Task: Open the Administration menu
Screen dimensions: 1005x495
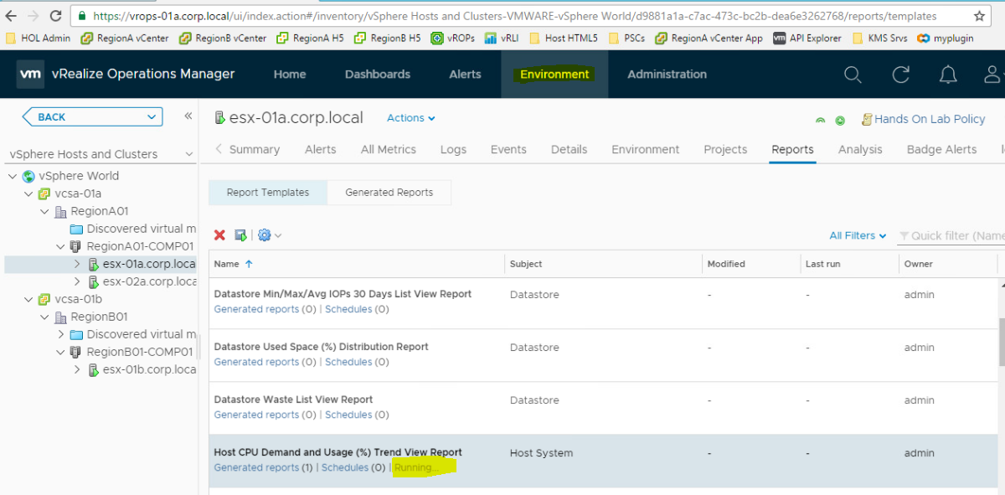Action: point(667,74)
